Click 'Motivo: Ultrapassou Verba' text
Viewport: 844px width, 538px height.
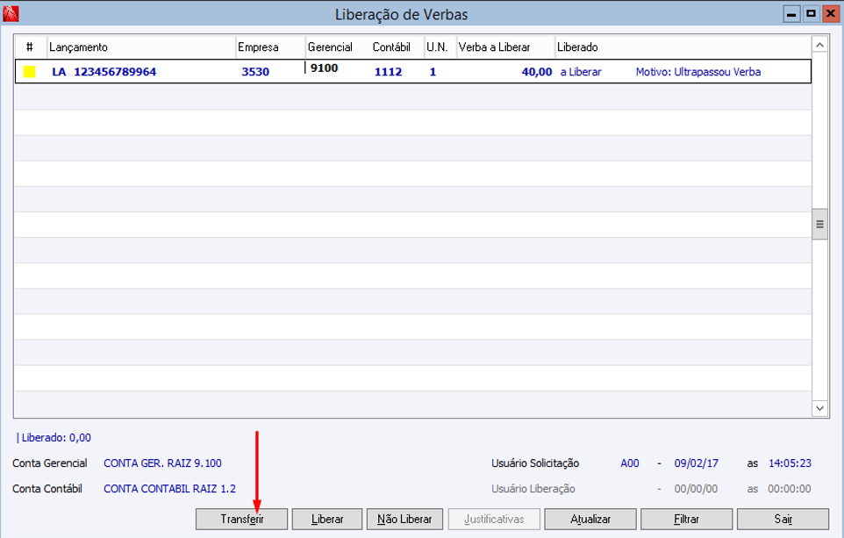(698, 72)
